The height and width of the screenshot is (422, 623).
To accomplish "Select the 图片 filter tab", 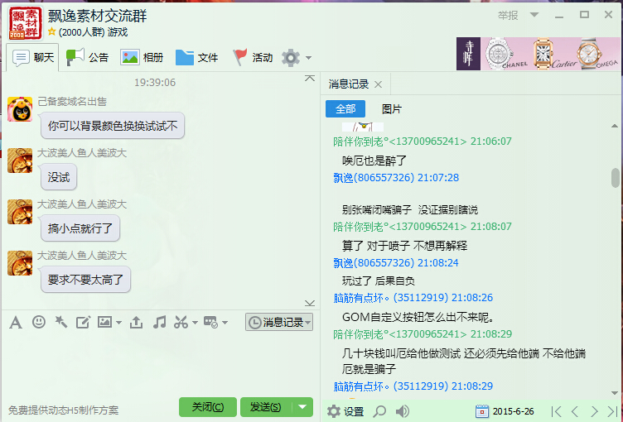I will (x=391, y=108).
